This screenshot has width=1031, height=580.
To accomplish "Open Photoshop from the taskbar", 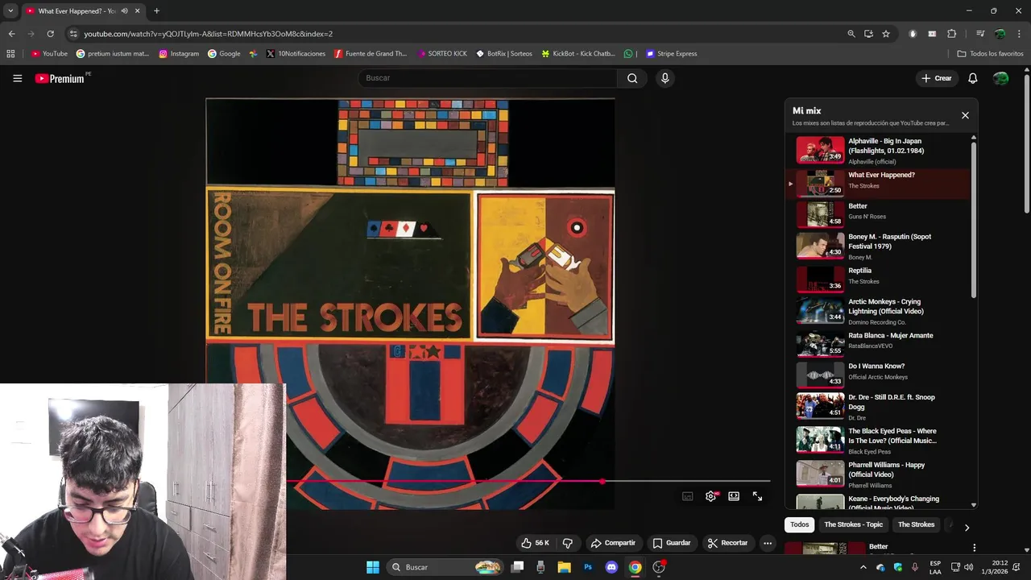I will (x=588, y=567).
